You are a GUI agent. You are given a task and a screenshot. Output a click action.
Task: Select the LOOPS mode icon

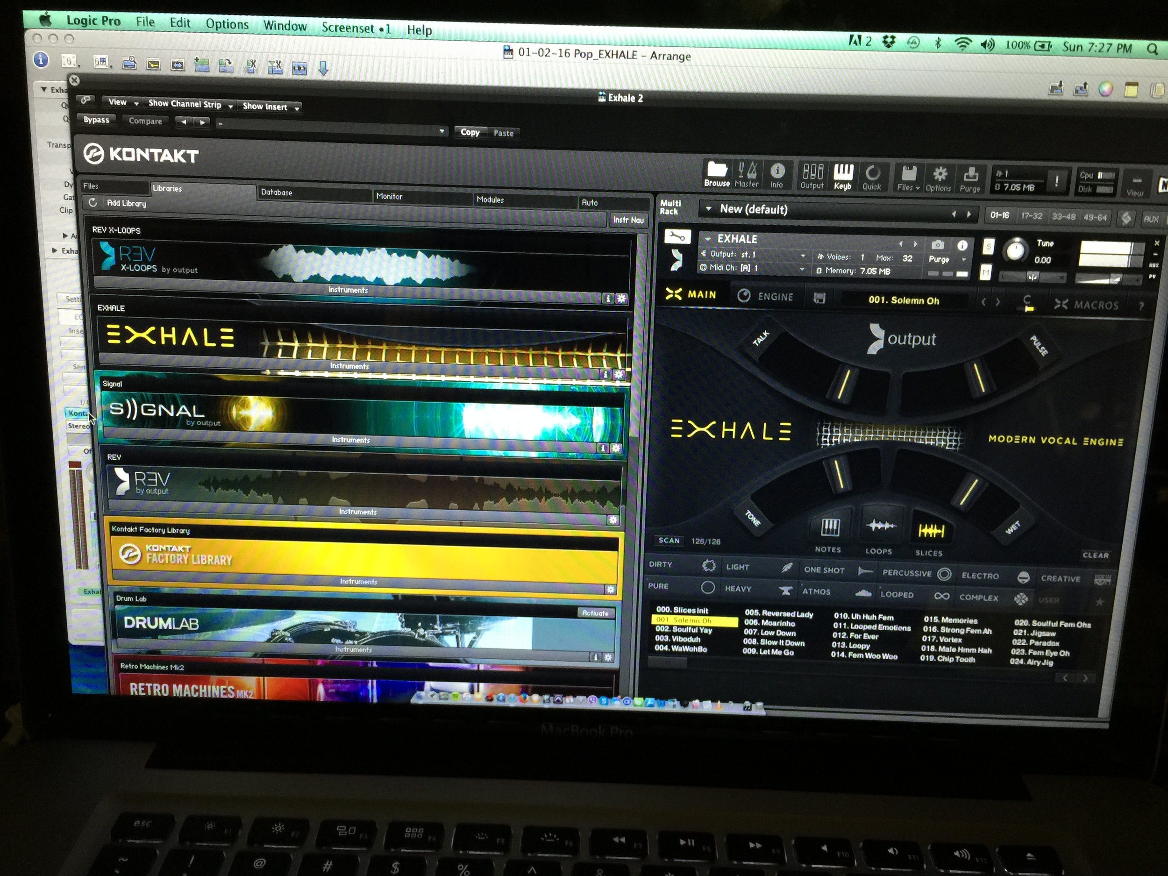coord(880,526)
